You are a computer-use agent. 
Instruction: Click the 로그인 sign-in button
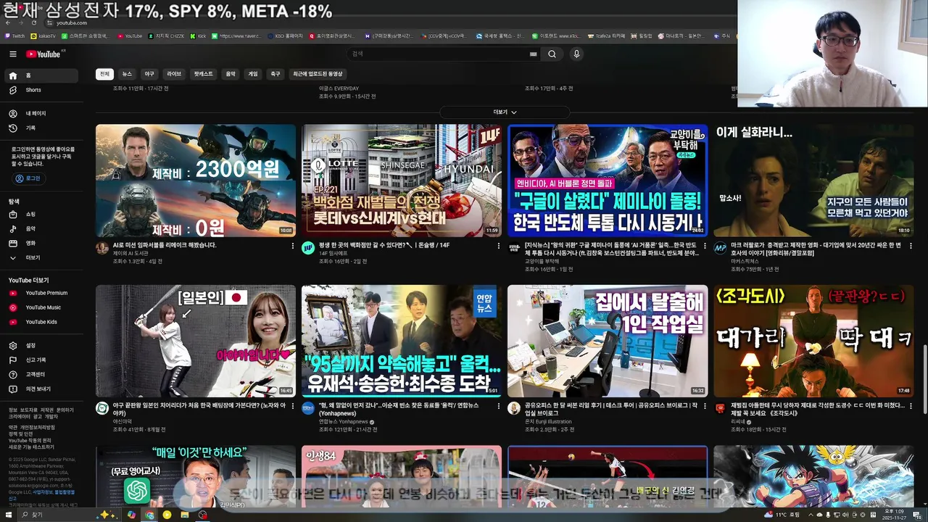pos(28,178)
